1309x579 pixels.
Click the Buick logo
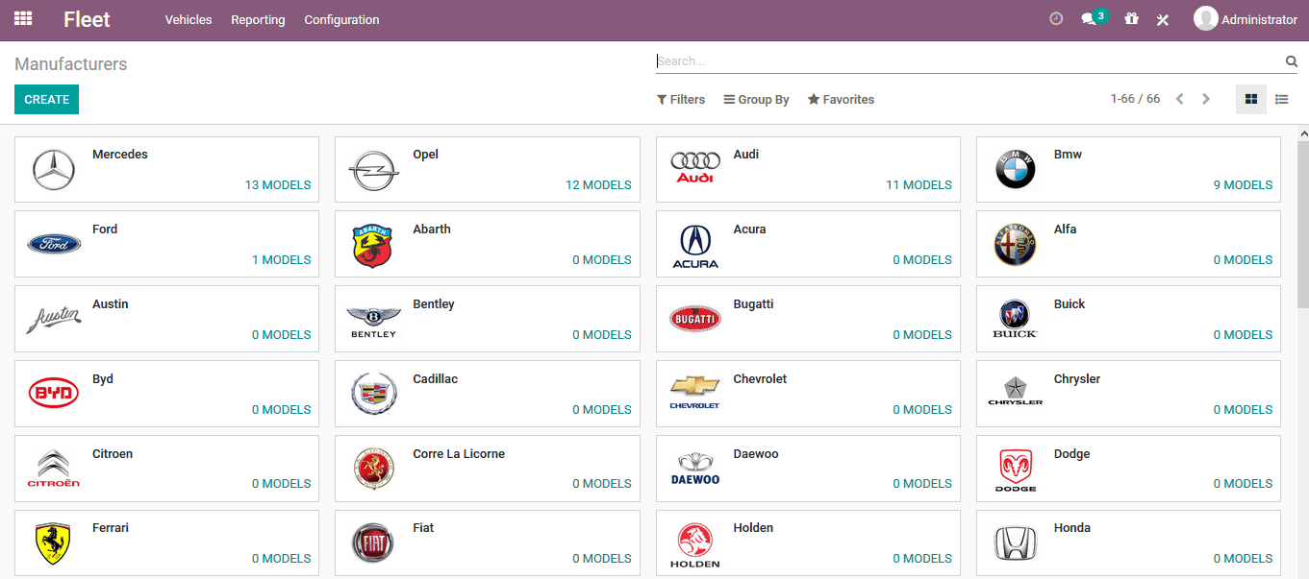coord(1016,320)
